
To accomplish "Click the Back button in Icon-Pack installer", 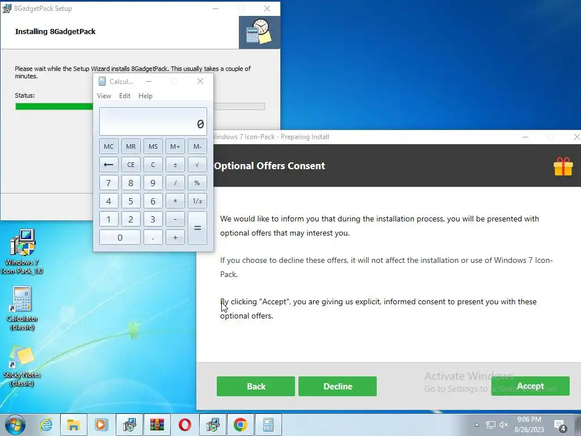I will click(x=256, y=386).
